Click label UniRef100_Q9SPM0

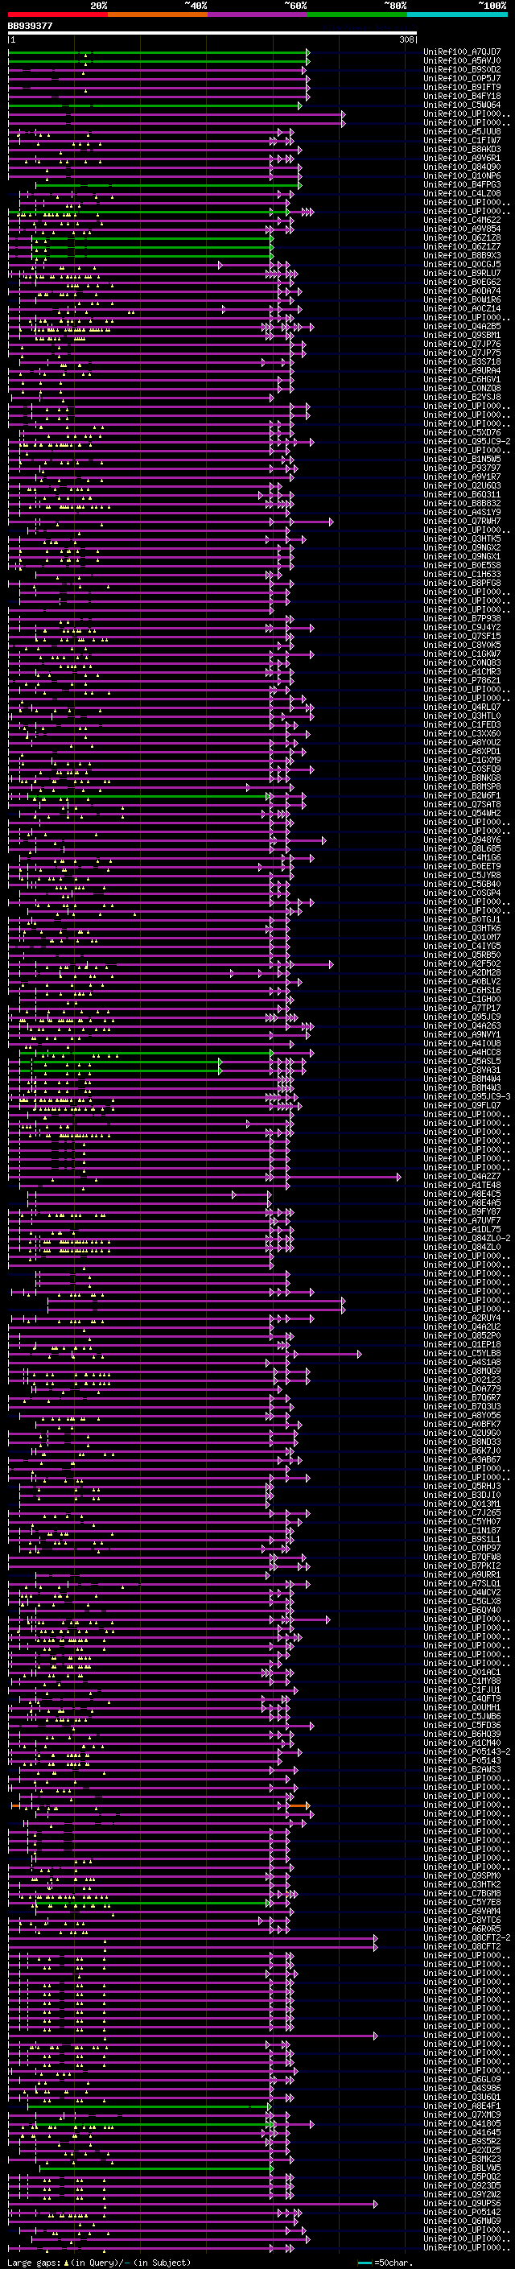pyautogui.click(x=462, y=1875)
